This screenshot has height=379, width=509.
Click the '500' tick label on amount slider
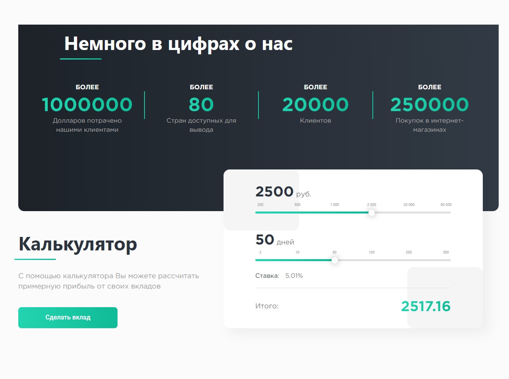[297, 205]
